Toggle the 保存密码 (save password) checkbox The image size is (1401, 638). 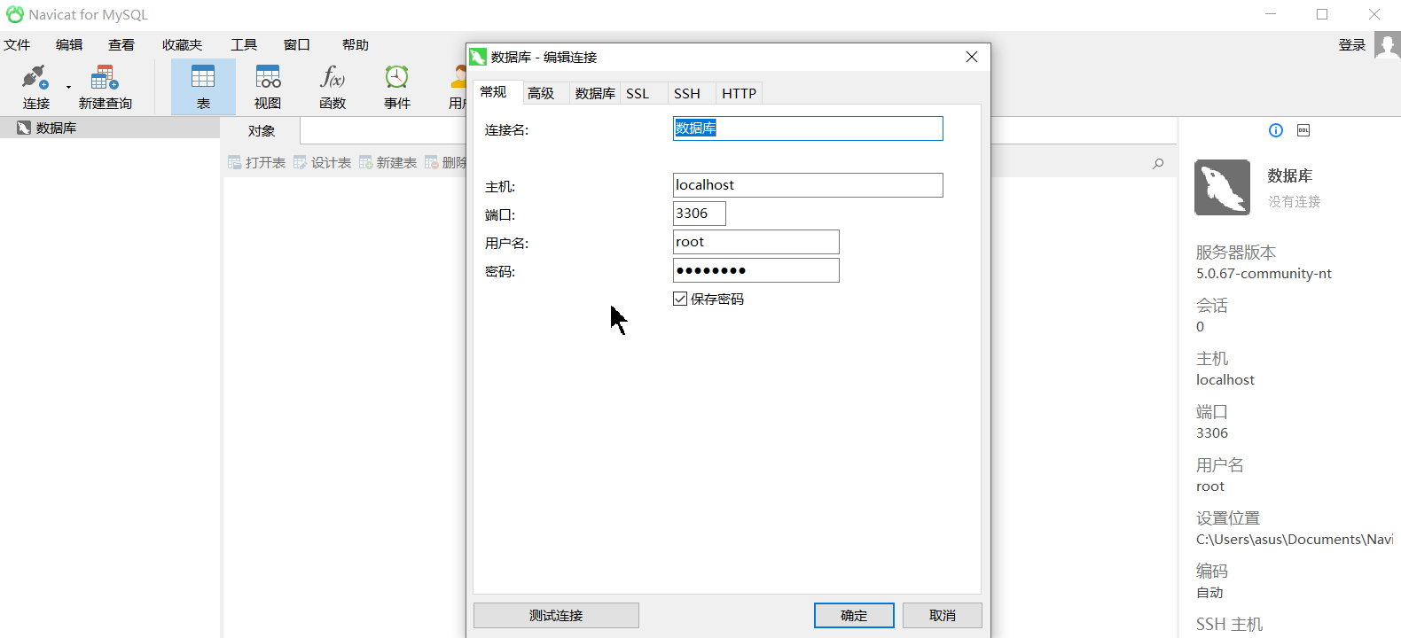pyautogui.click(x=680, y=299)
